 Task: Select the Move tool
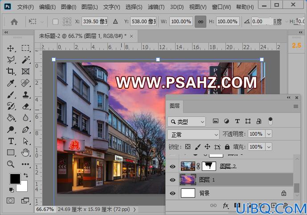(x=10, y=48)
